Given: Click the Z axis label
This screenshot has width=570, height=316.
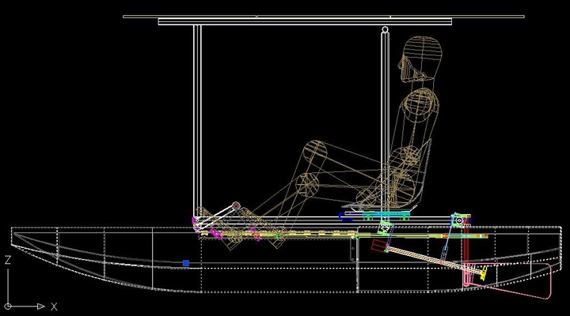Looking at the screenshot, I should click(8, 260).
